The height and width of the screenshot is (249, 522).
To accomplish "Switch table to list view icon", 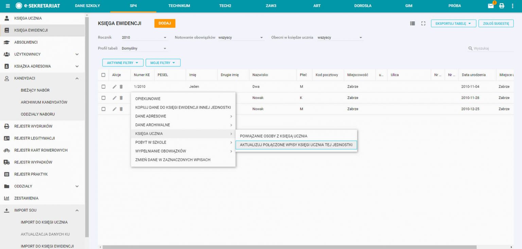I will (413, 23).
